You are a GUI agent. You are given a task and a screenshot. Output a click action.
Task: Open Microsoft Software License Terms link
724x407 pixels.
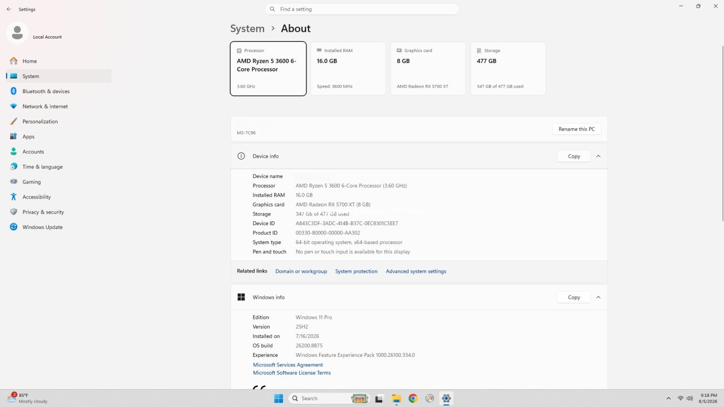pyautogui.click(x=292, y=373)
